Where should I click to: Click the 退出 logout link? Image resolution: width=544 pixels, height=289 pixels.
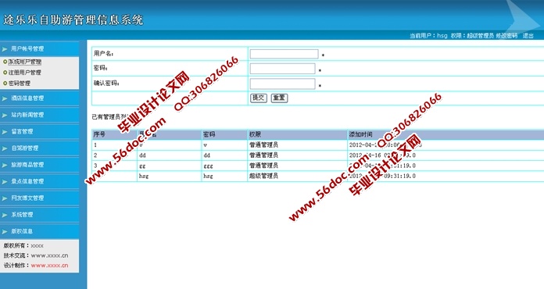[528, 35]
